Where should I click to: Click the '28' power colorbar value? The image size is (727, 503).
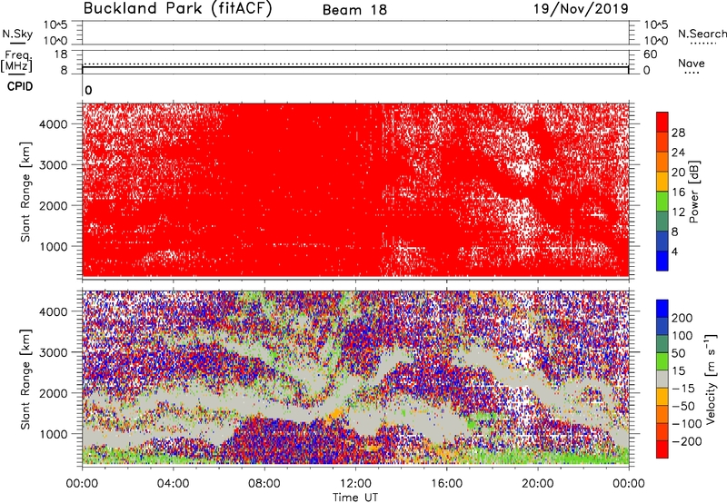pyautogui.click(x=678, y=133)
